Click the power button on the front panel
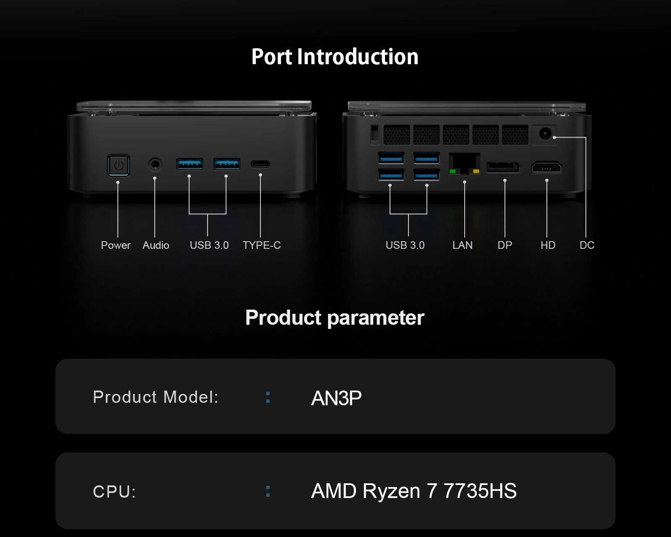The image size is (671, 537). pos(118,165)
